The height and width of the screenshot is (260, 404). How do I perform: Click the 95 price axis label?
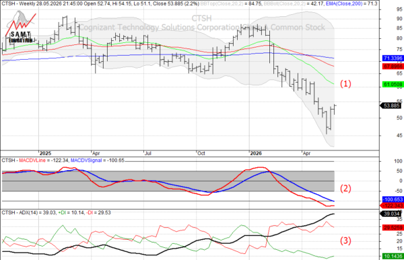399,9
